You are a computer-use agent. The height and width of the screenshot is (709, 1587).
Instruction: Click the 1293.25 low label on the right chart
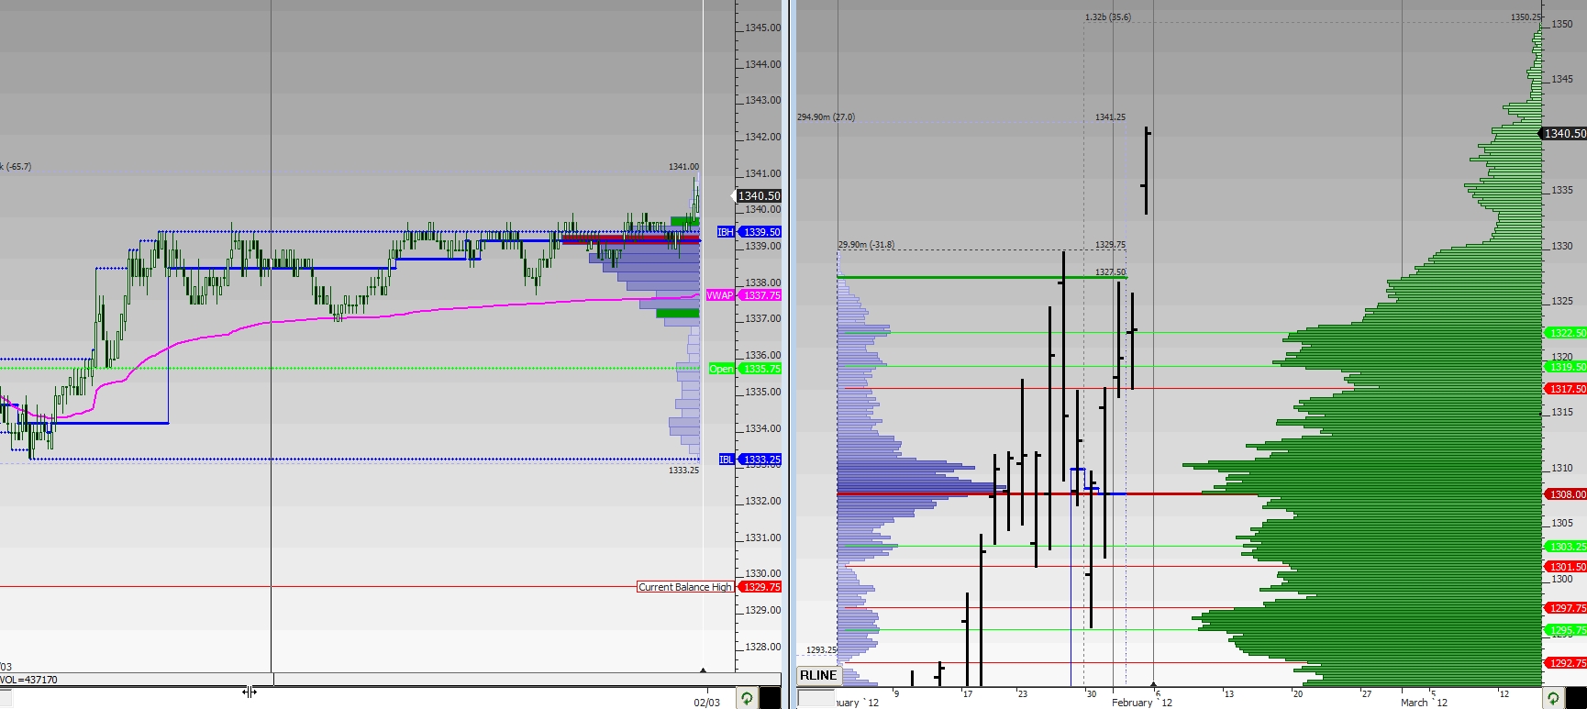[821, 649]
